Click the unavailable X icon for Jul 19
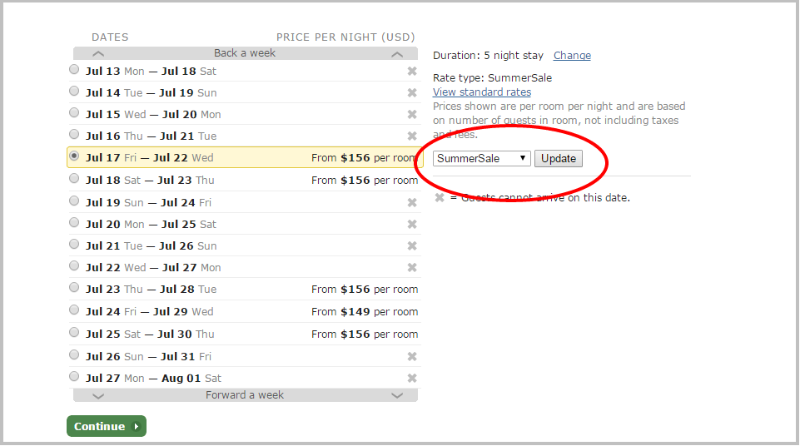The width and height of the screenshot is (800, 446). [x=411, y=202]
